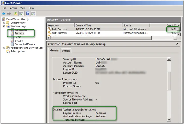Open the File menu
184x124 pixels.
[5, 8]
